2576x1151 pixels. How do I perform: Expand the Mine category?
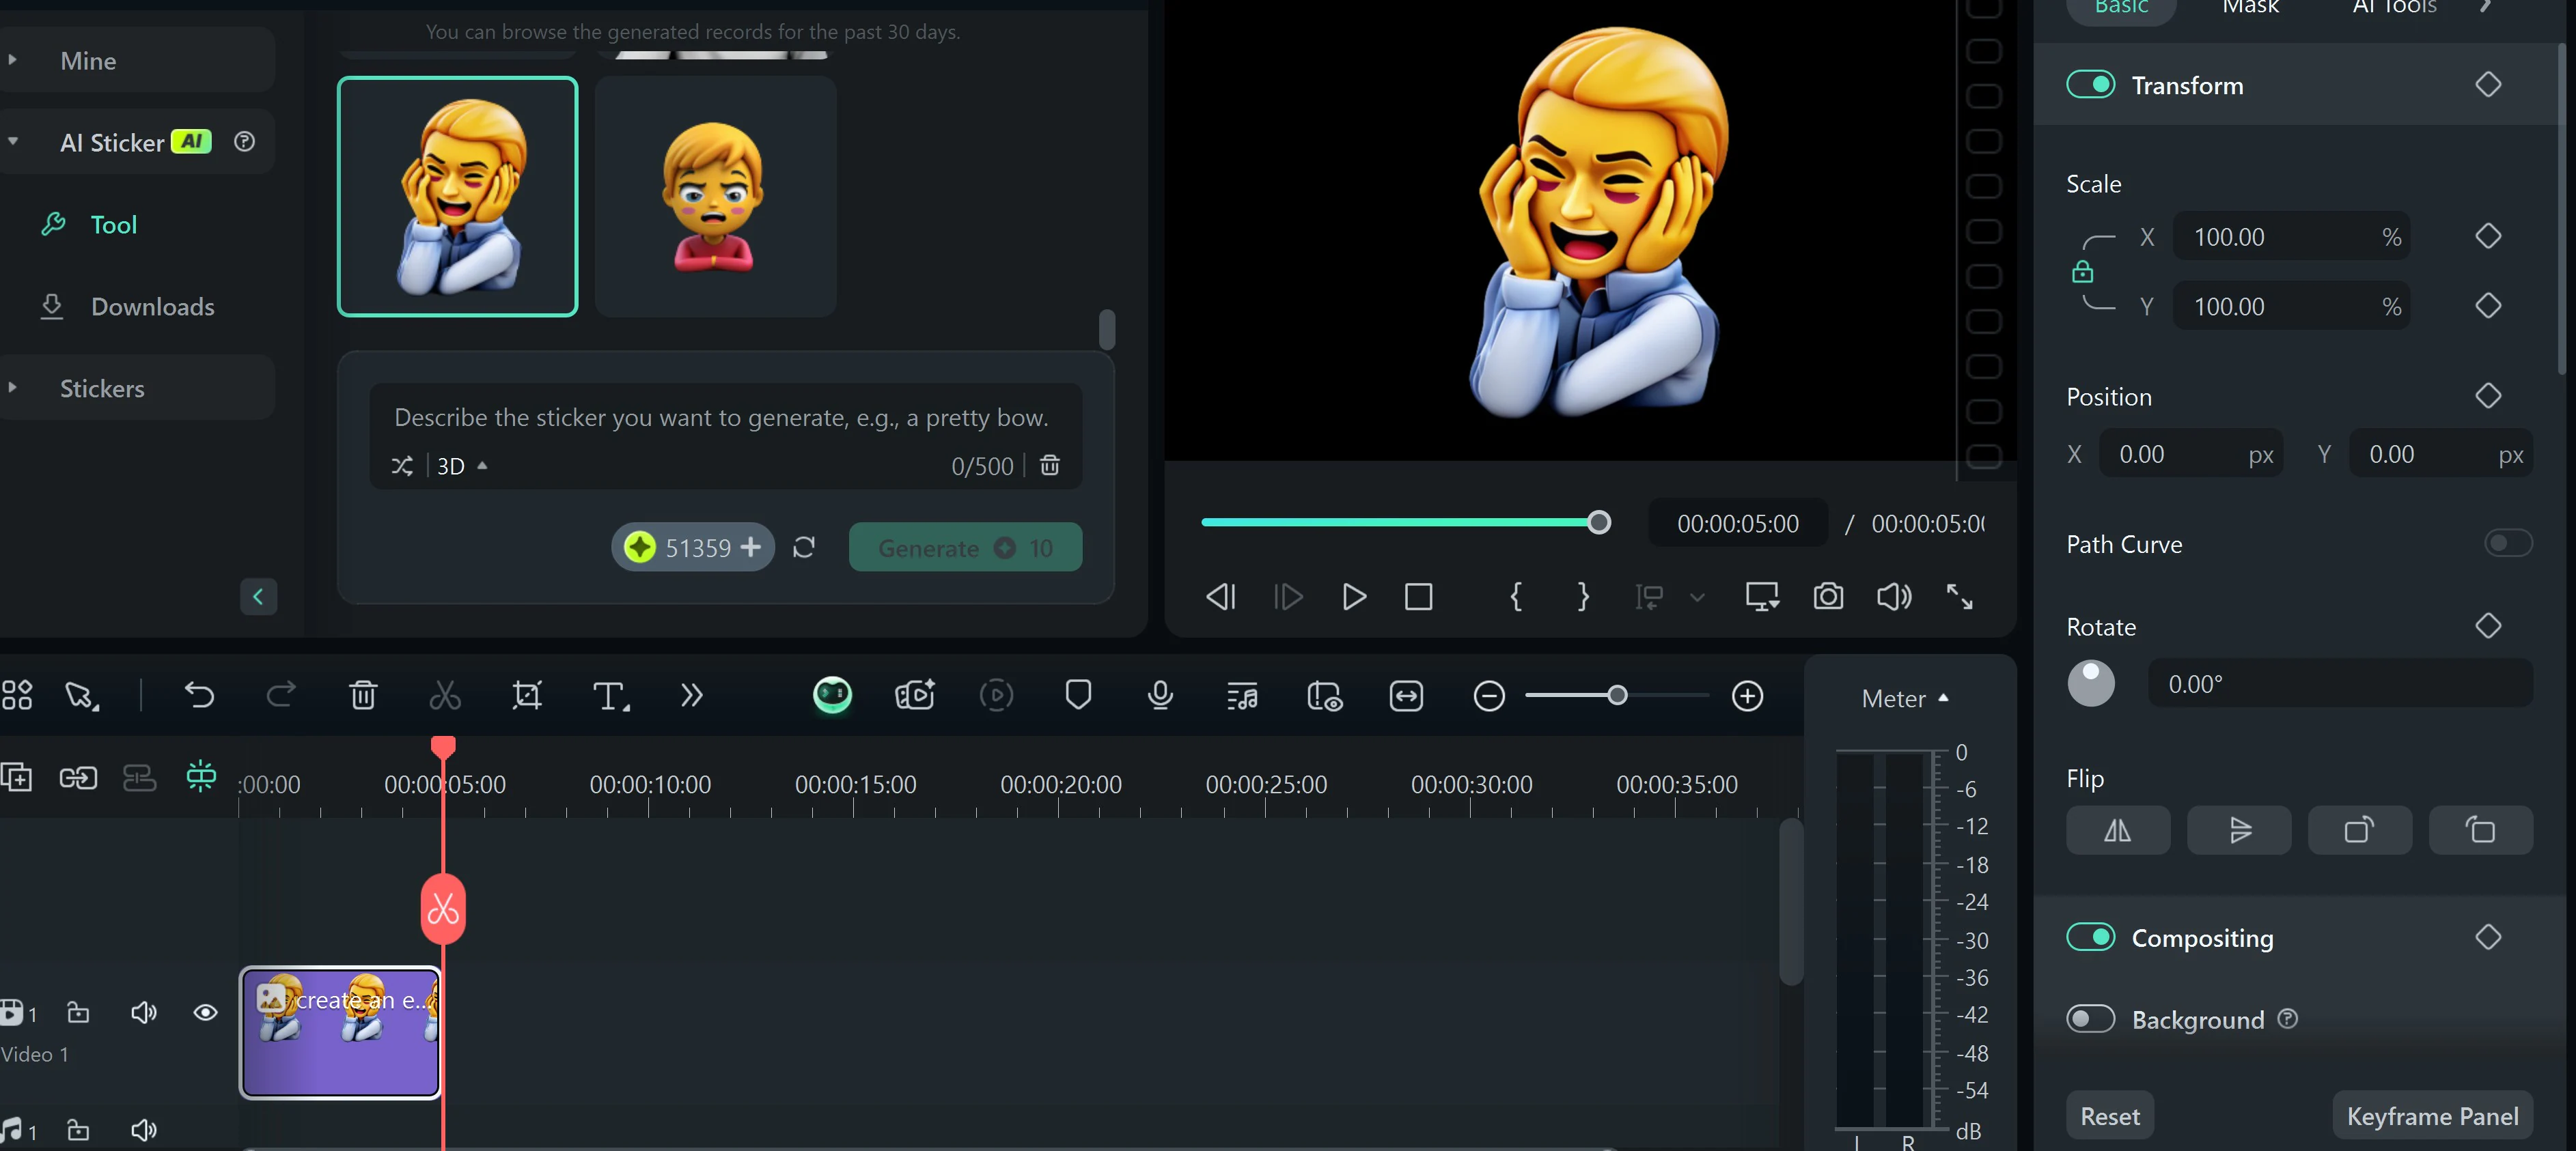[13, 60]
